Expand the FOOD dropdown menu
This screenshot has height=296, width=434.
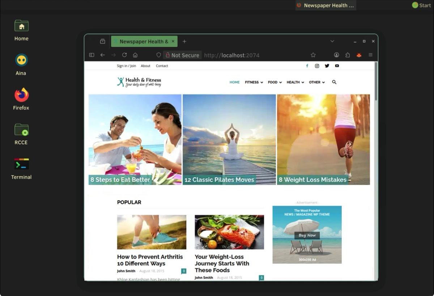pos(275,82)
